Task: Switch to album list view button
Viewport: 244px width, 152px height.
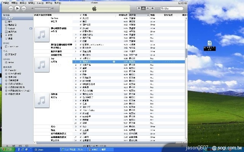Action: pos(143,8)
